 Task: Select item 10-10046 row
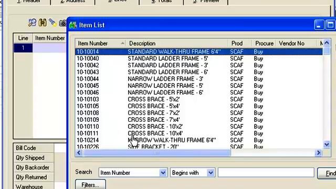click(x=199, y=92)
